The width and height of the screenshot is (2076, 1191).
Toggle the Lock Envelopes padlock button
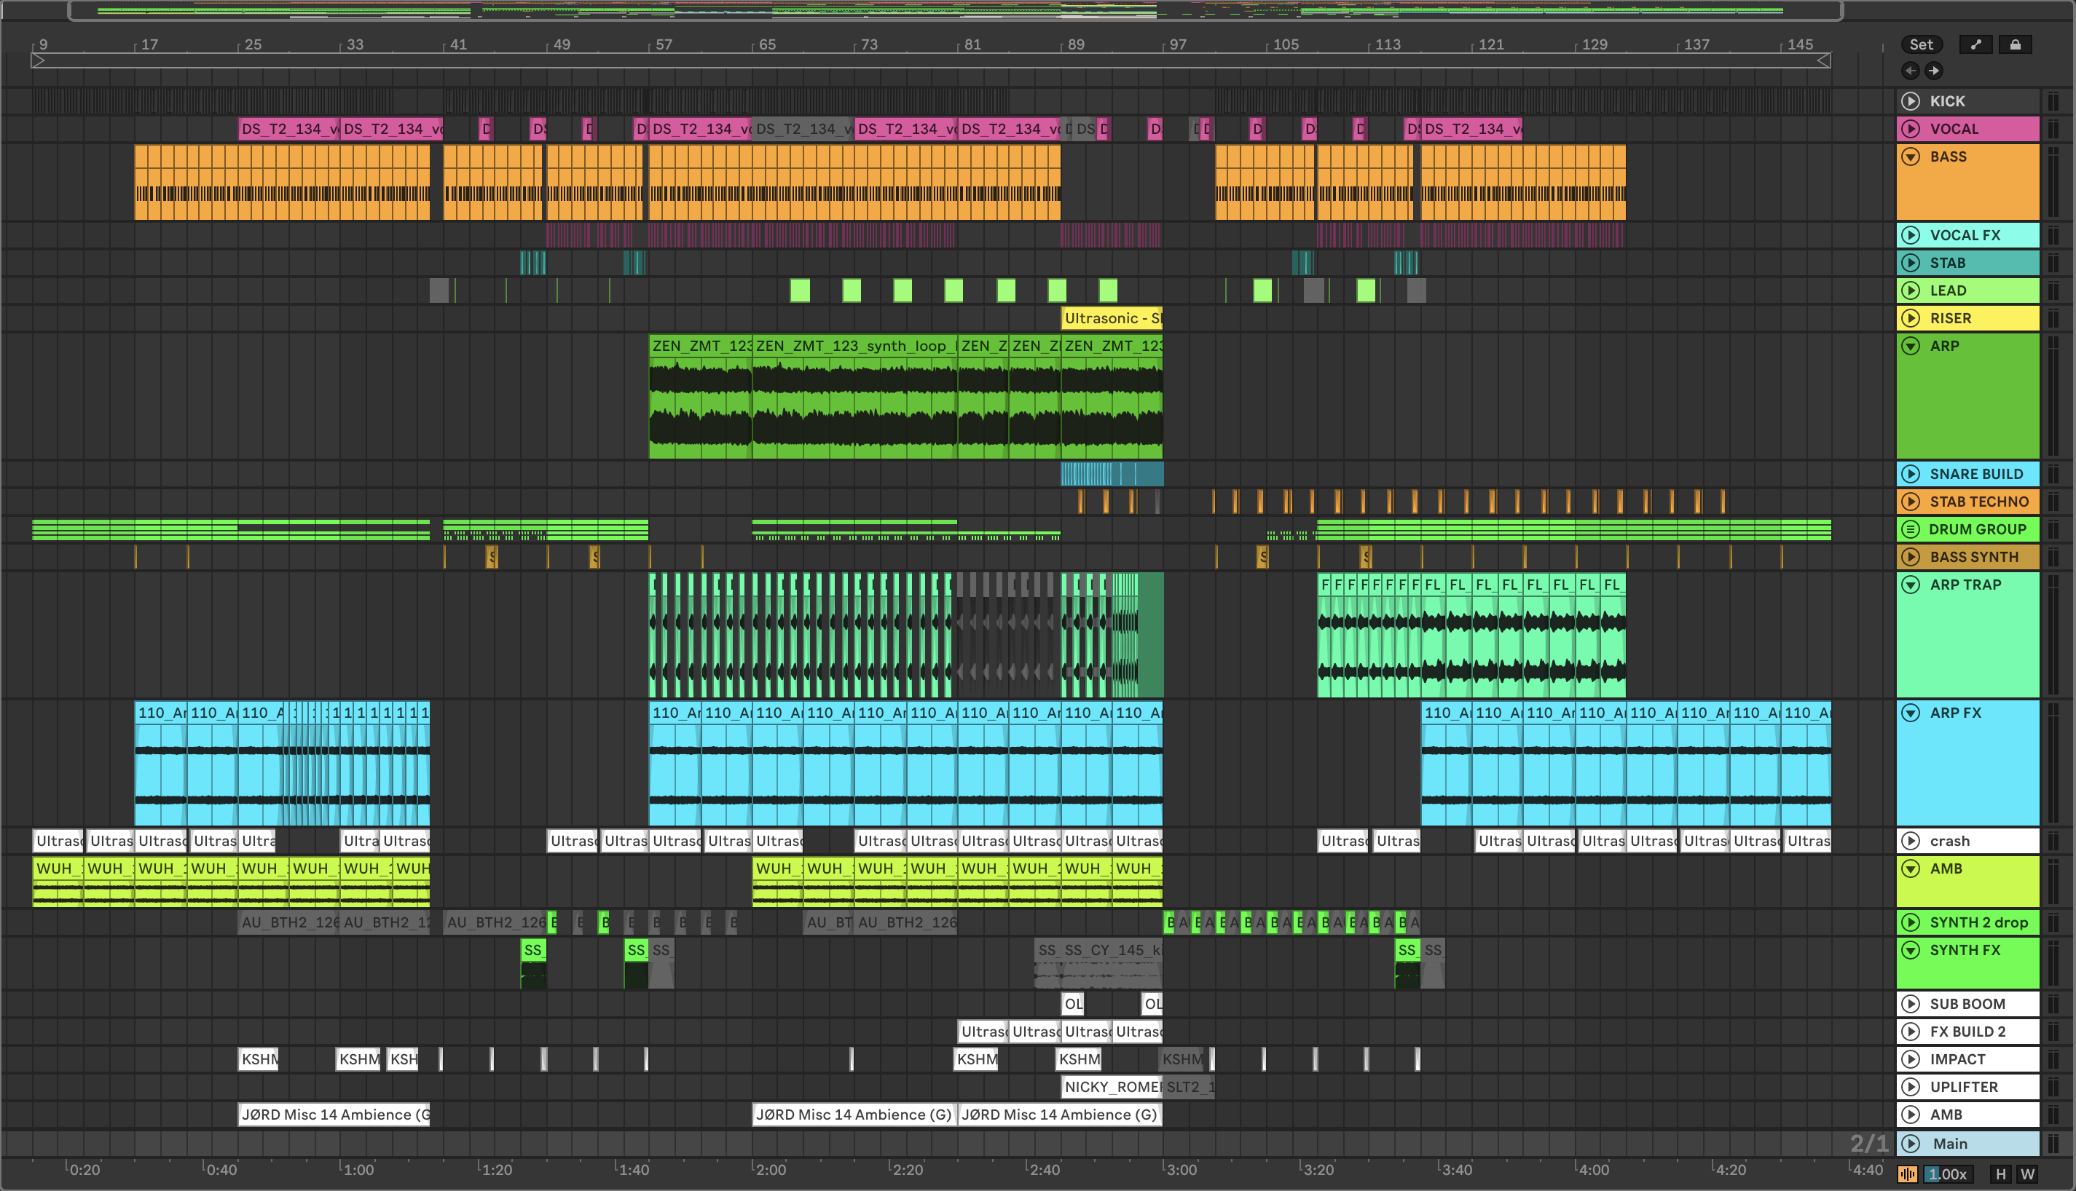point(2015,44)
